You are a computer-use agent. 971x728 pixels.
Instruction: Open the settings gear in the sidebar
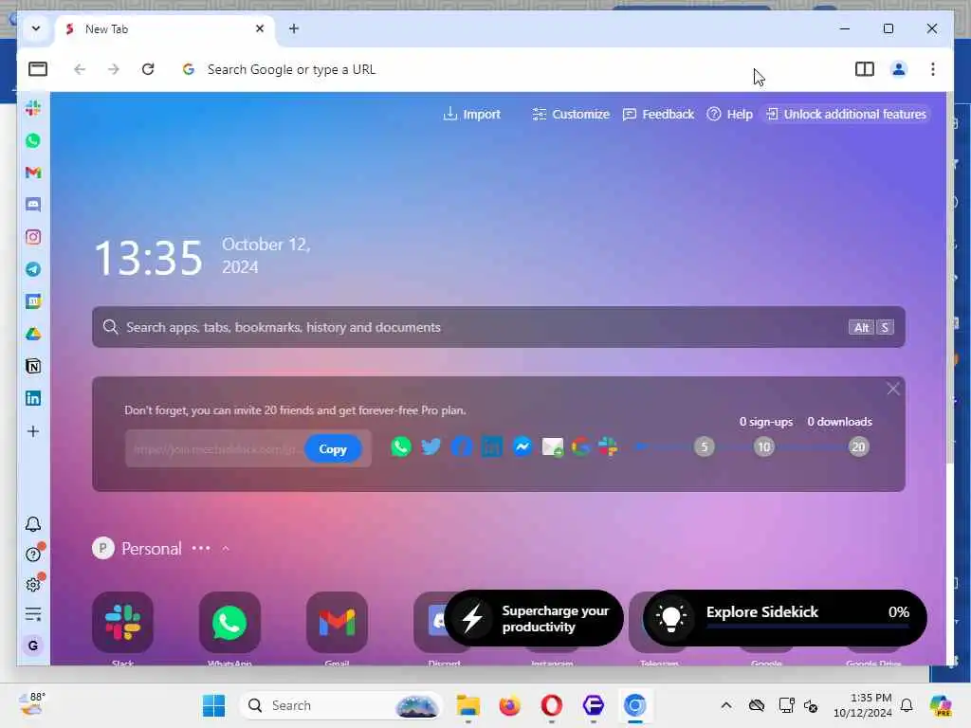tap(33, 584)
